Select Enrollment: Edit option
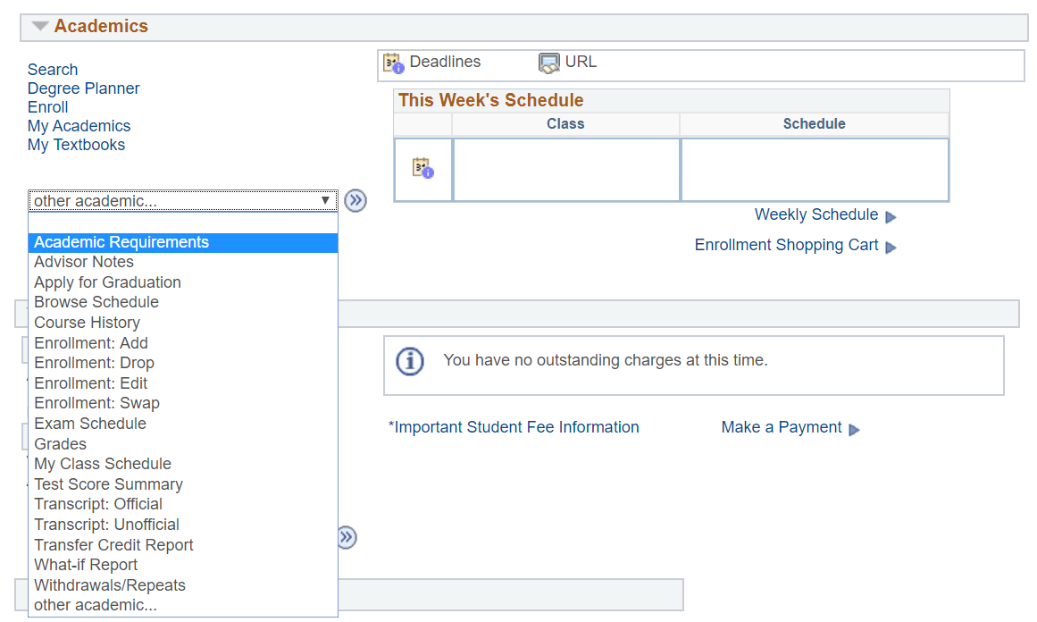The width and height of the screenshot is (1037, 622). pos(182,383)
